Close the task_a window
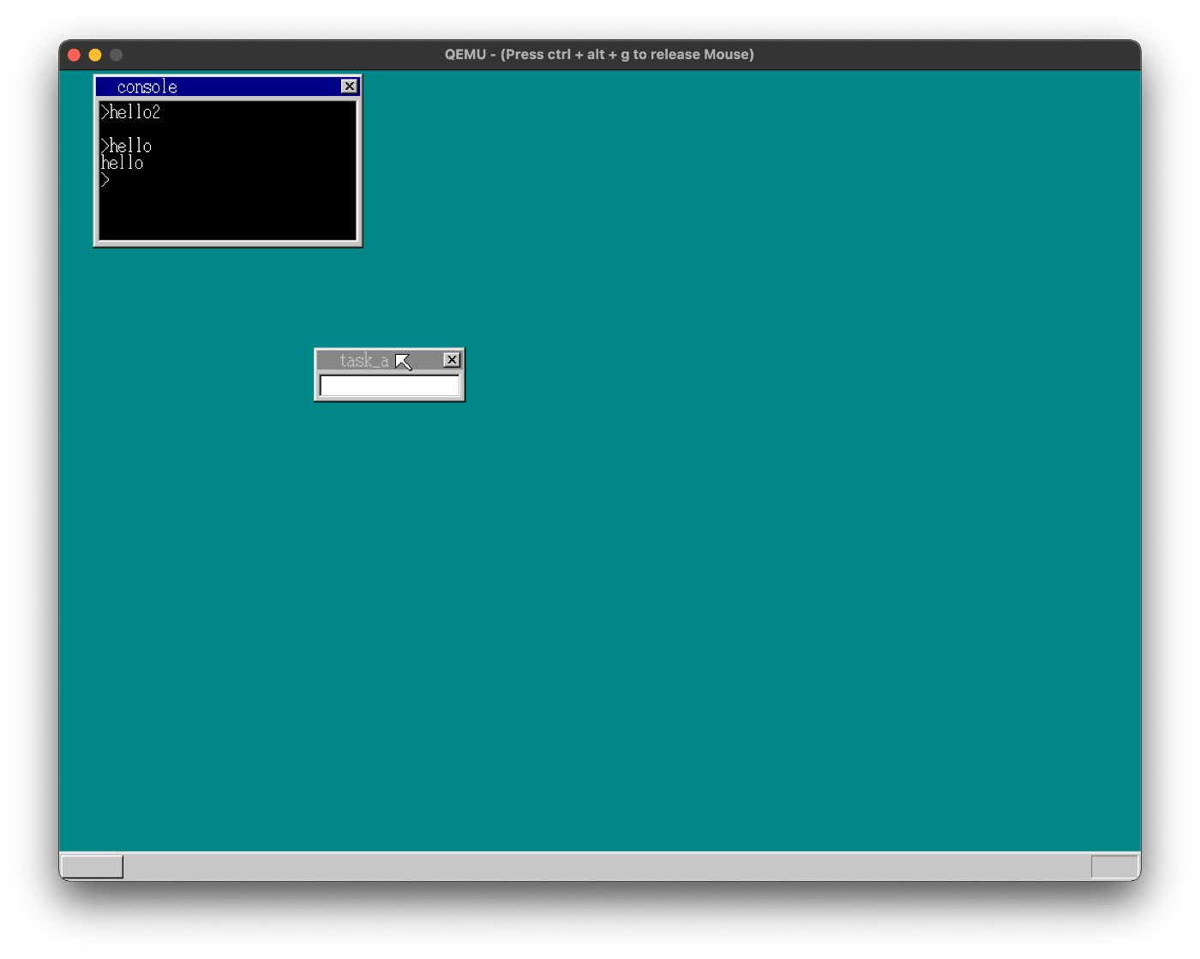This screenshot has height=959, width=1200. [452, 360]
